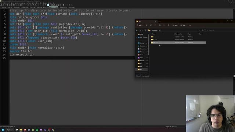Open Spotify from the taskbar
The width and height of the screenshot is (235, 132).
tap(37, 130)
